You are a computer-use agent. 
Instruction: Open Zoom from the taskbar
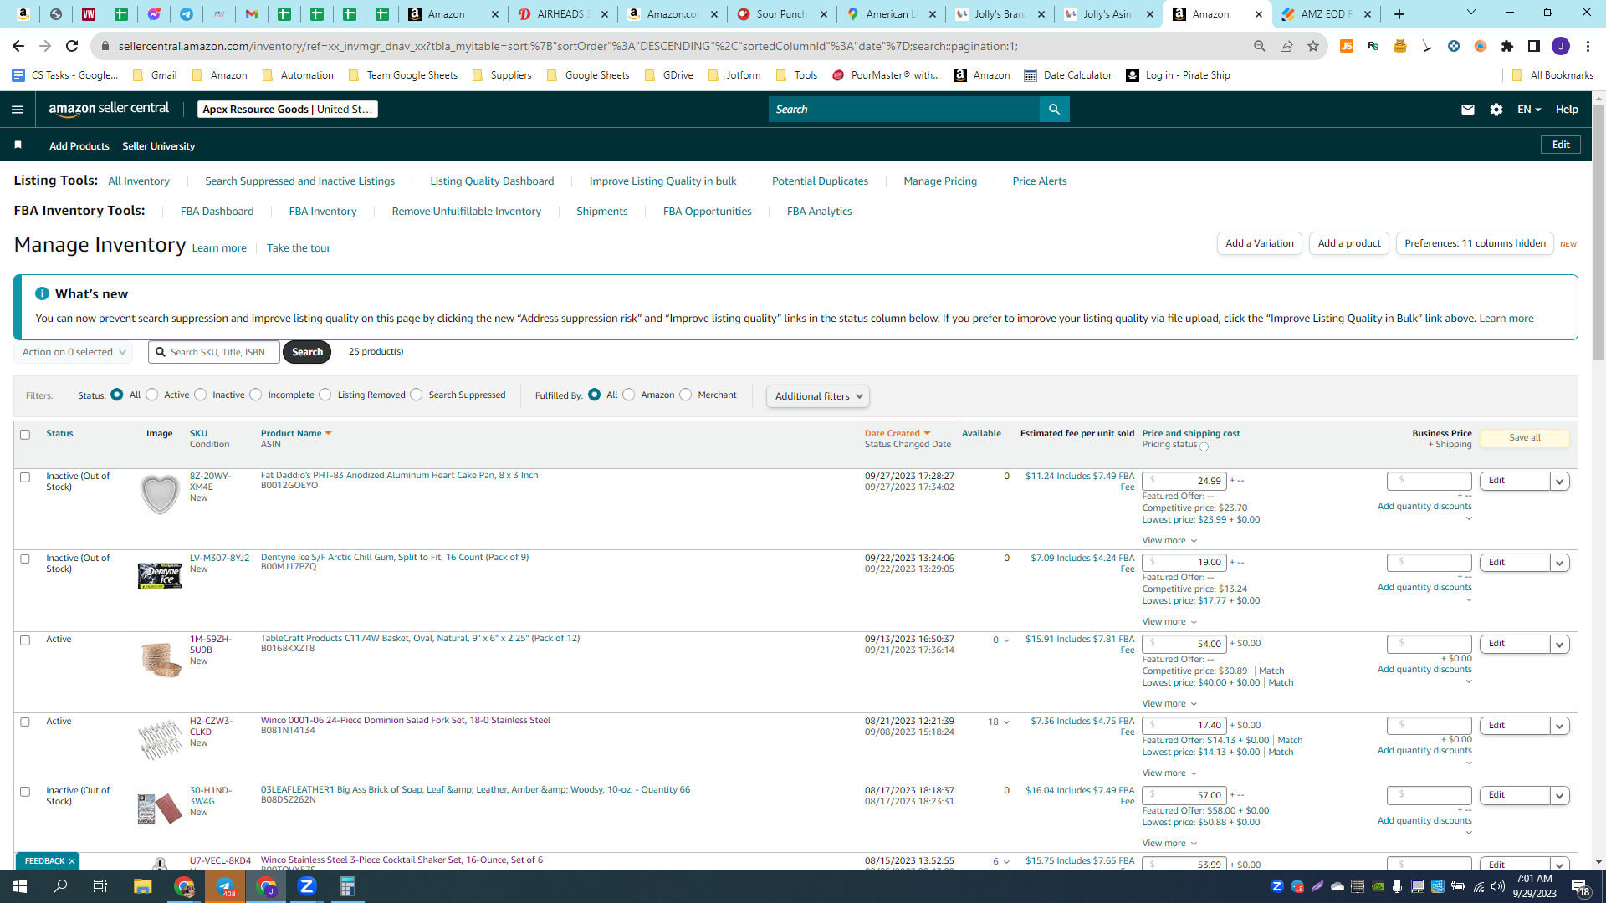307,886
